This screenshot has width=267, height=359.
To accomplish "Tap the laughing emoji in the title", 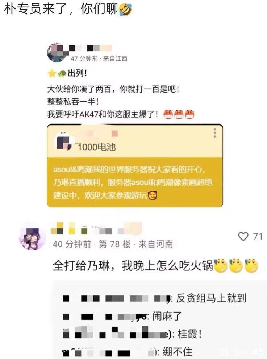I will click(125, 10).
